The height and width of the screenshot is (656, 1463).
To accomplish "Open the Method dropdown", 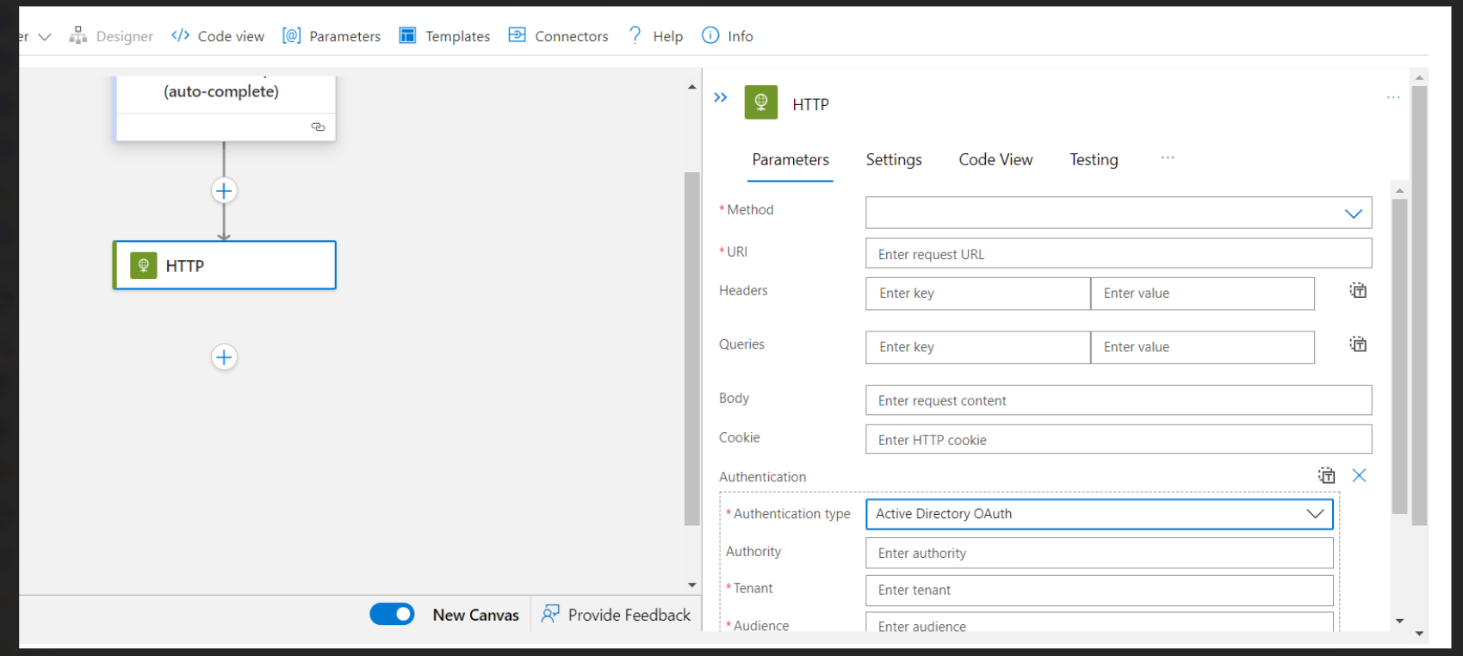I will click(x=1119, y=213).
